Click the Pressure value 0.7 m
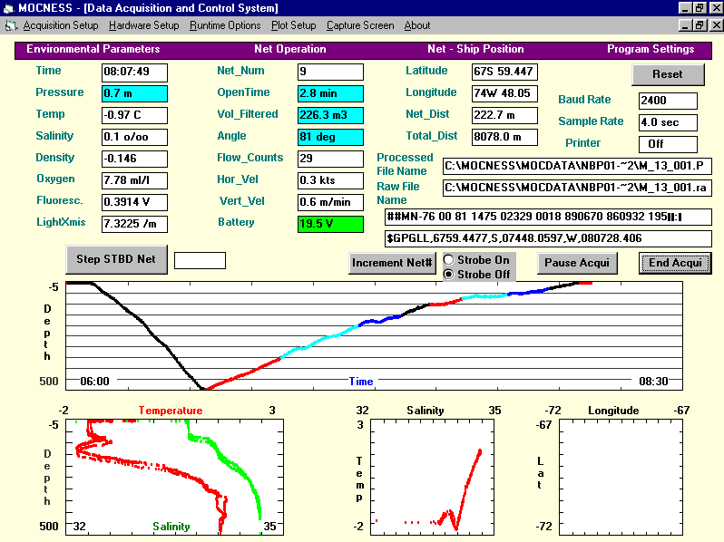724x542 pixels. tap(134, 93)
